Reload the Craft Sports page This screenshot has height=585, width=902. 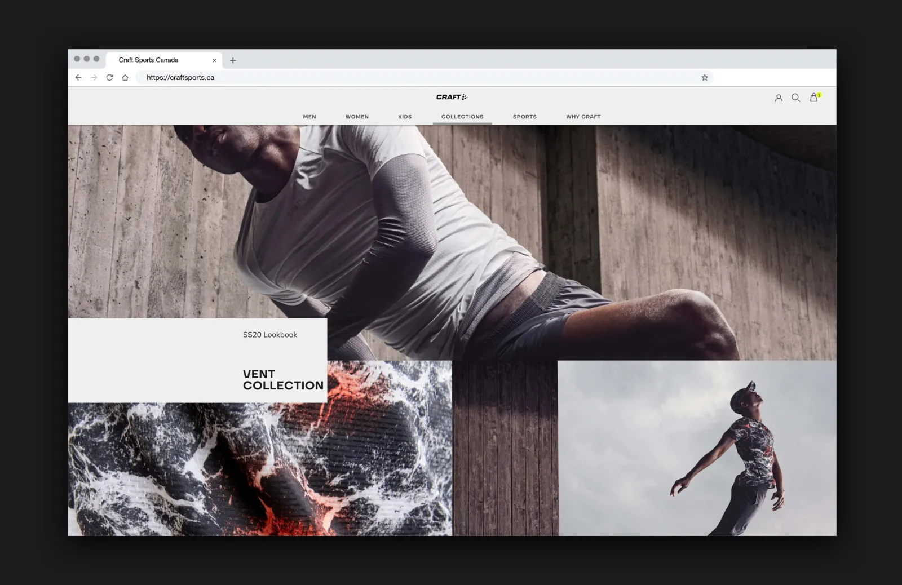click(x=109, y=77)
